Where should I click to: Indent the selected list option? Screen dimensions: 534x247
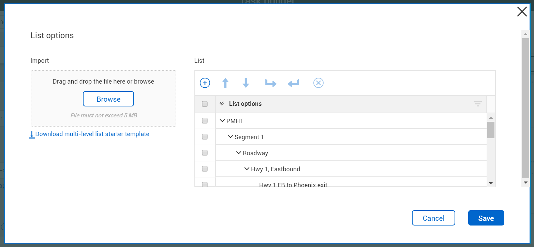[x=270, y=83]
